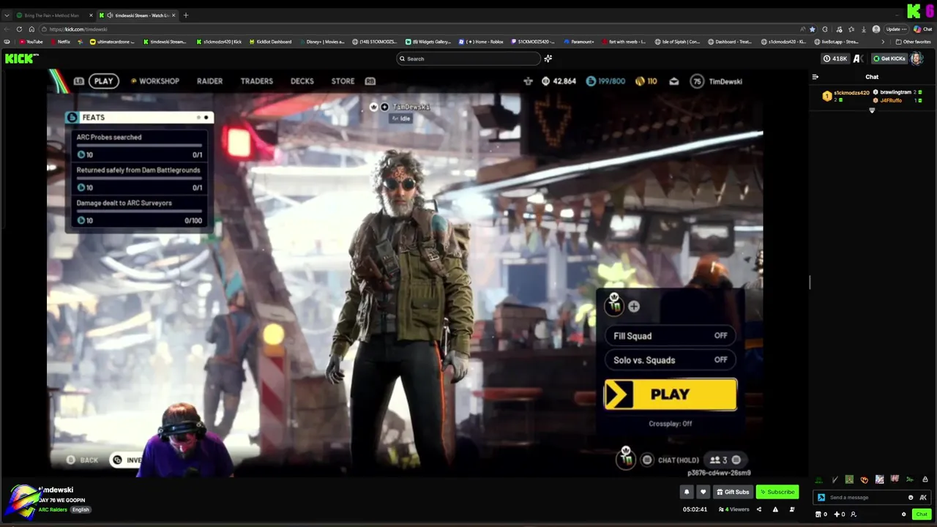Image resolution: width=937 pixels, height=527 pixels.
Task: Open the in-game WORKSHOP tab
Action: click(155, 81)
